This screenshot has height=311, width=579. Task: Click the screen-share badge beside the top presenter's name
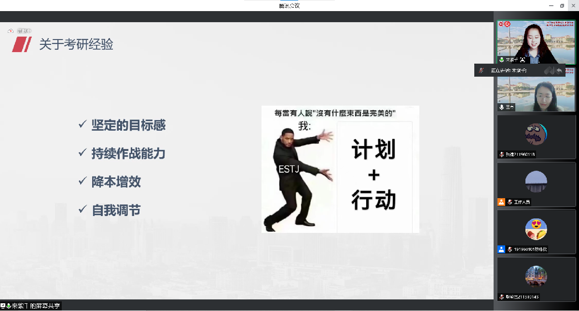tap(523, 60)
